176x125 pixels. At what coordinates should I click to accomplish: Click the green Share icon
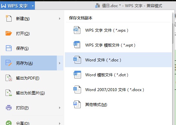click(9, 123)
